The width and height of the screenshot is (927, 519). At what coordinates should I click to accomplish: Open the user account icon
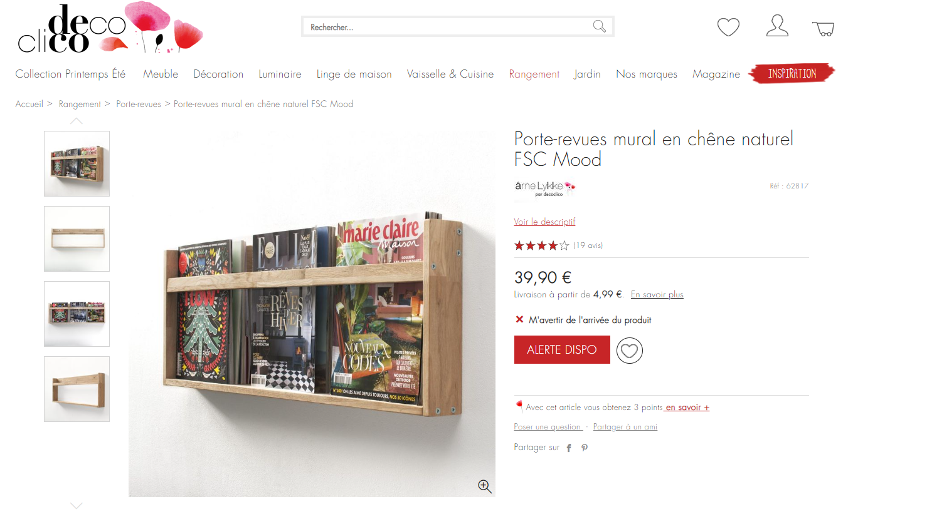tap(777, 26)
